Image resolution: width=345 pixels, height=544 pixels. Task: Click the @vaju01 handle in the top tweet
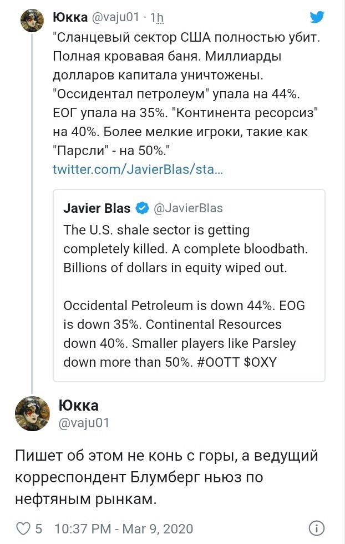click(115, 17)
